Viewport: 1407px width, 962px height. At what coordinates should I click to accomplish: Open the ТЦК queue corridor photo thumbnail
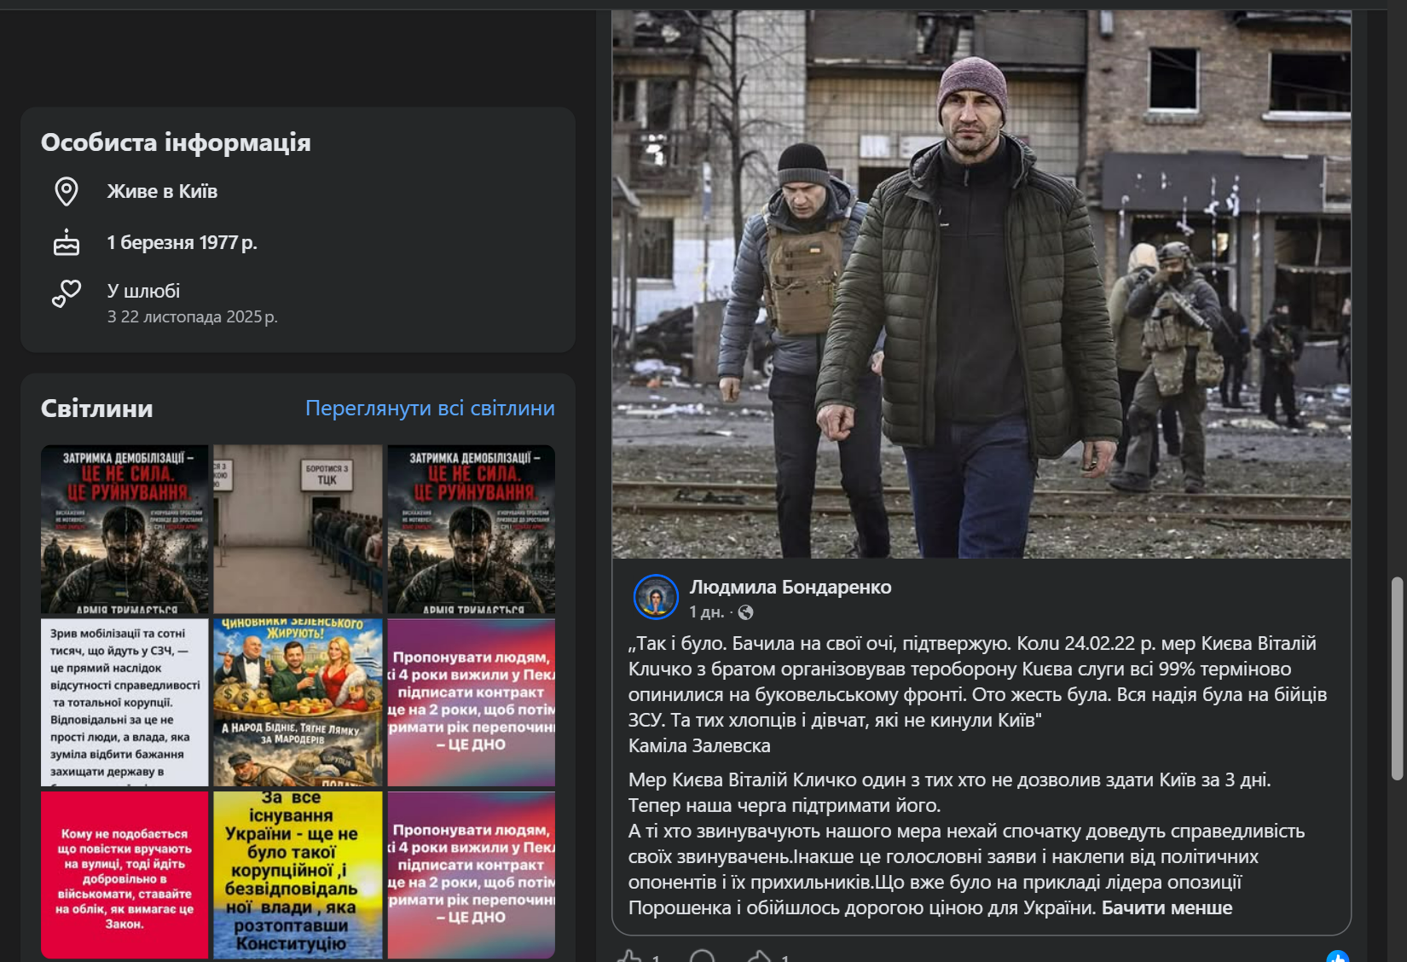[298, 529]
